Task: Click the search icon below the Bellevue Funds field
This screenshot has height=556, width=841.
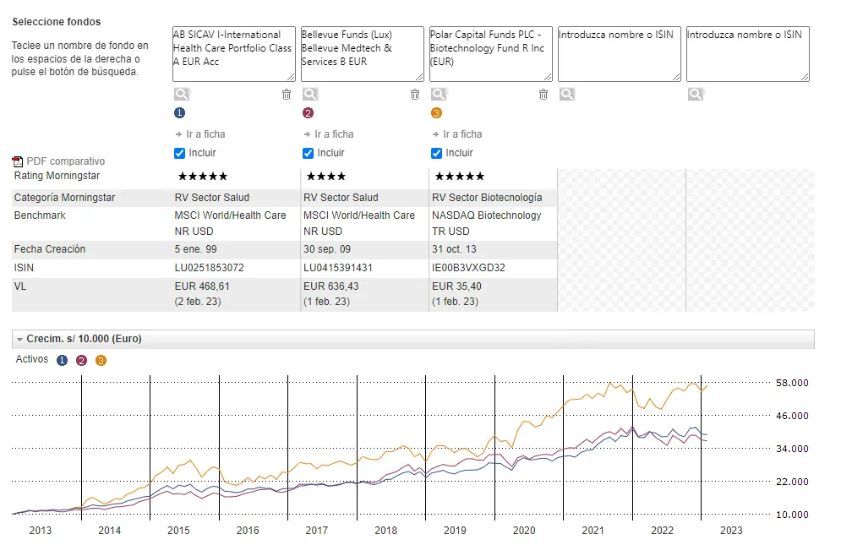Action: [x=309, y=95]
